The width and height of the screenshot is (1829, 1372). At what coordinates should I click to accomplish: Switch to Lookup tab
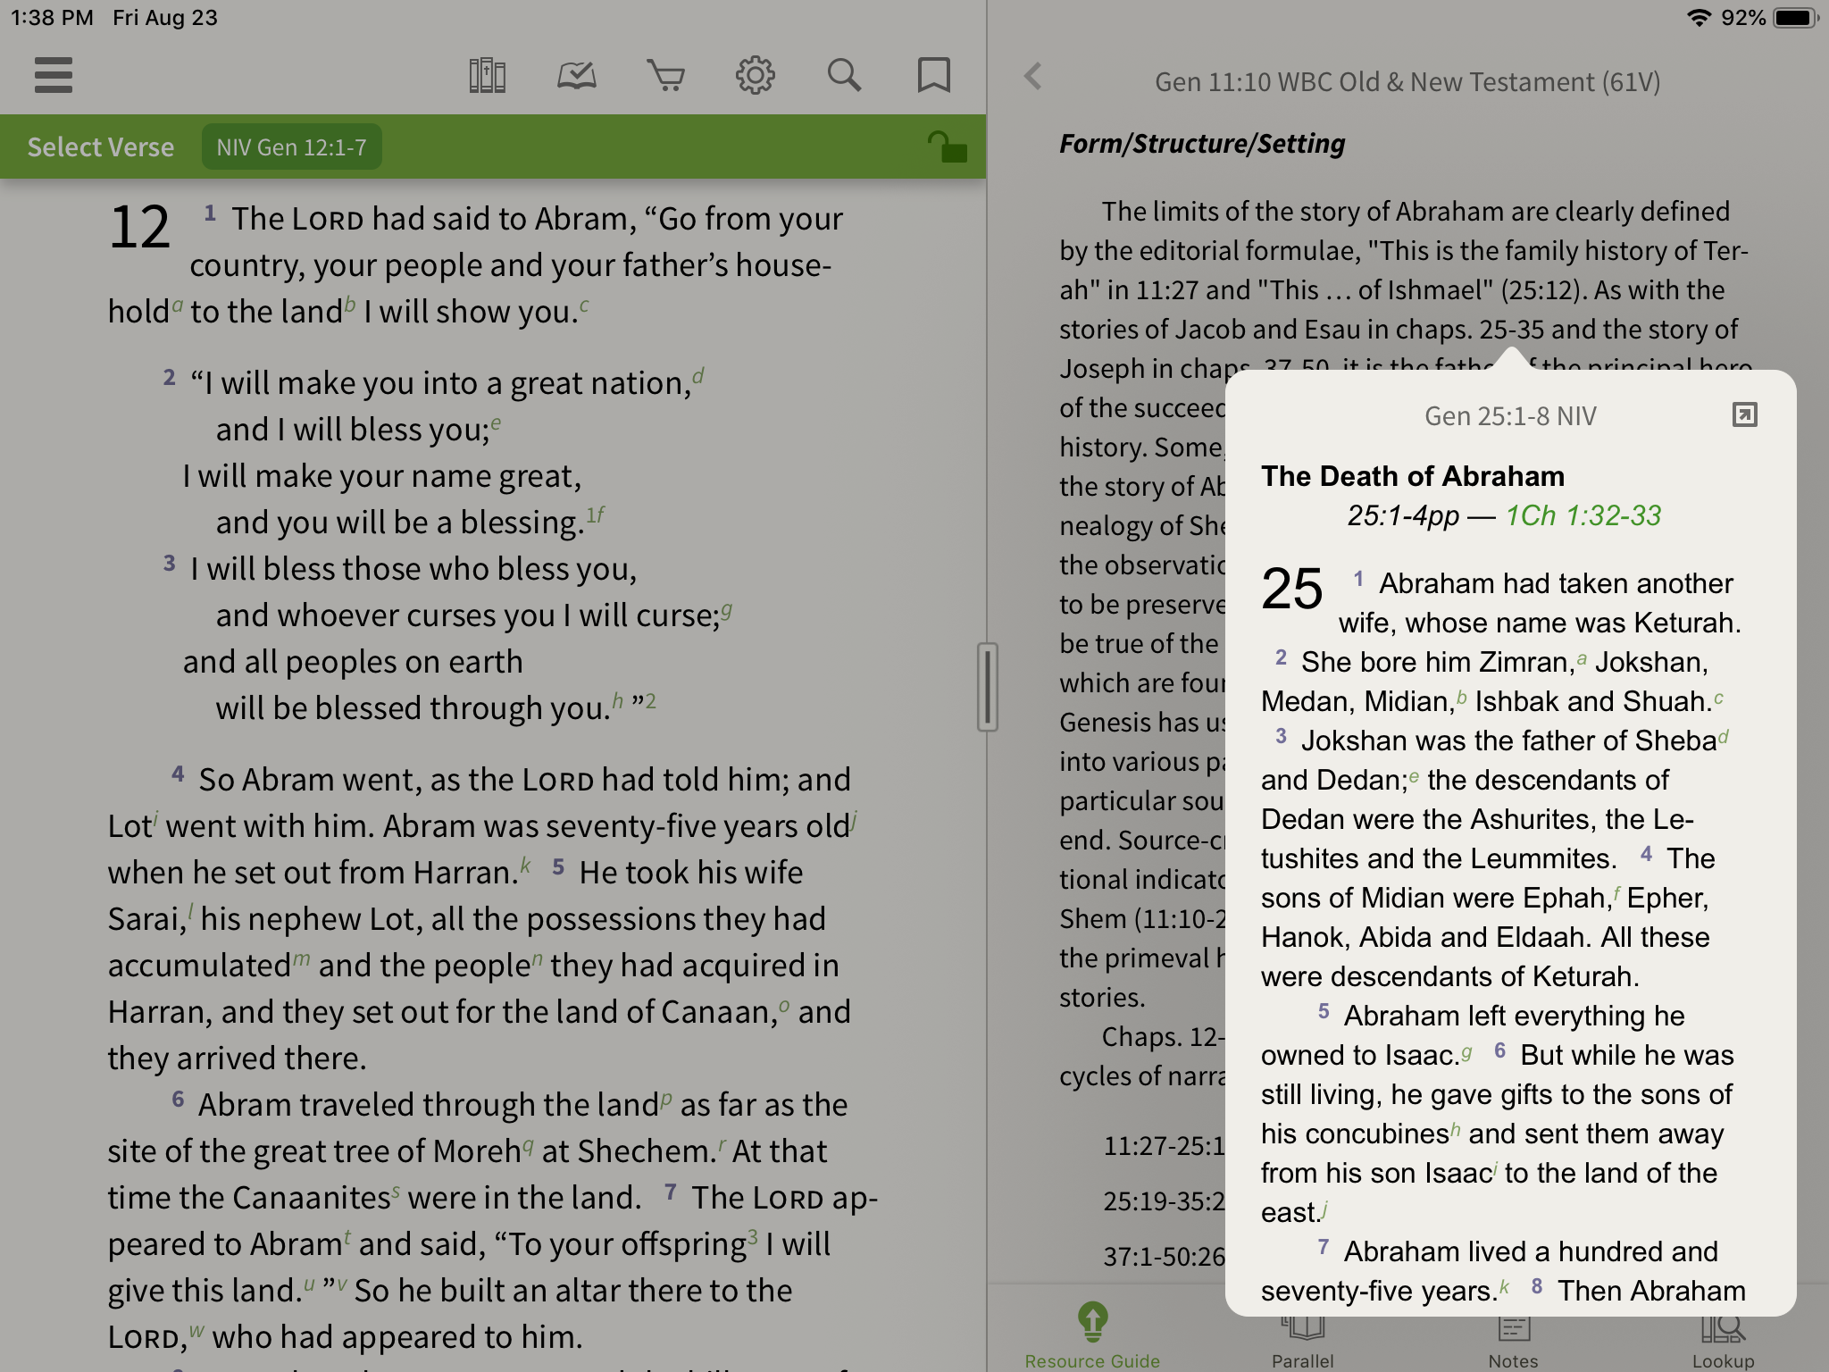coord(1723,1340)
